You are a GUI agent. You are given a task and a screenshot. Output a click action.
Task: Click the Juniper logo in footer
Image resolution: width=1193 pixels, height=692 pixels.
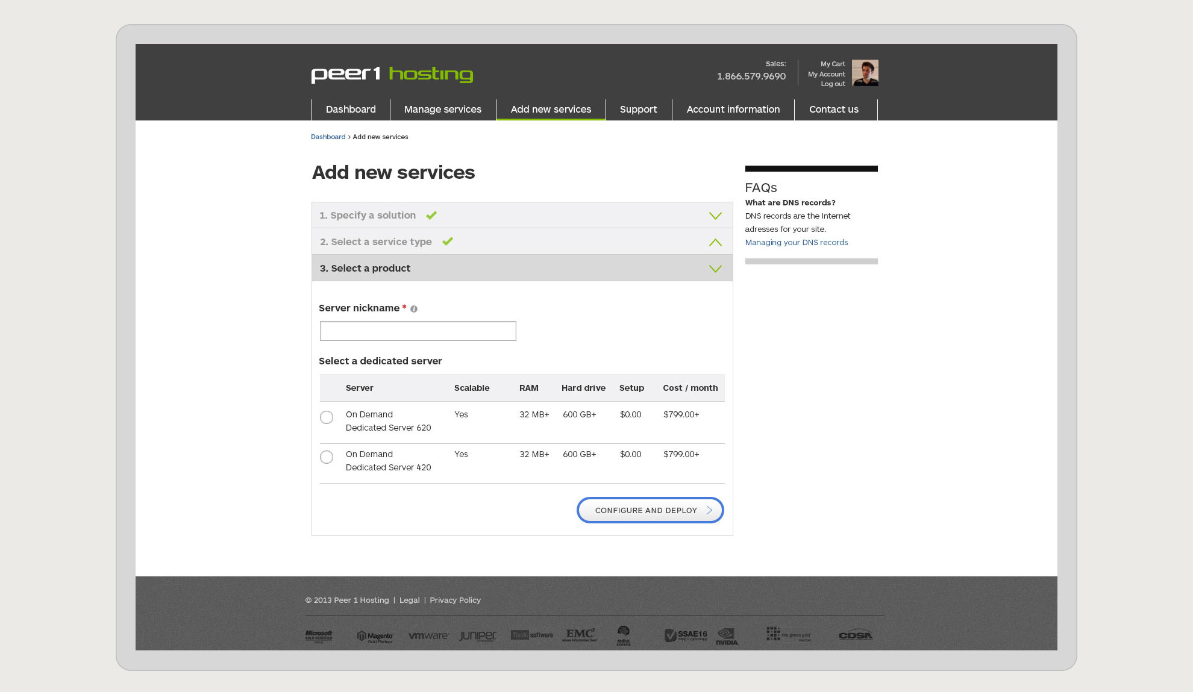tap(478, 636)
